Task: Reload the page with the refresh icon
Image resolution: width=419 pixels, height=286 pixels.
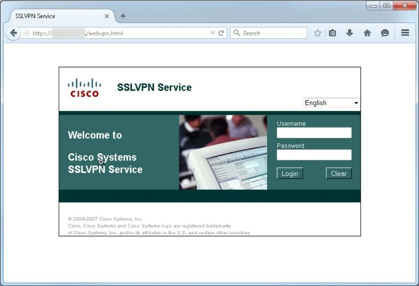Action: (221, 33)
